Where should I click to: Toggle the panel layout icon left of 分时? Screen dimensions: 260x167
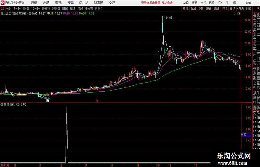(2, 9)
